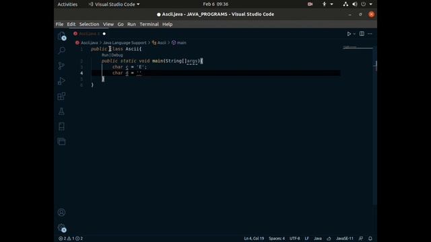
Task: Open the project manager window icon
Action: click(x=61, y=142)
